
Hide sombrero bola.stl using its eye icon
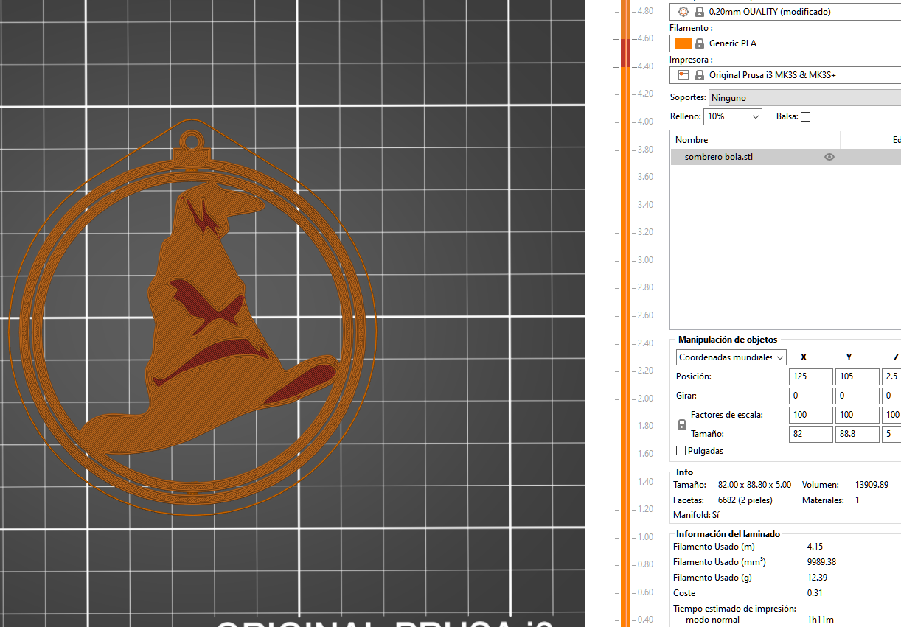click(x=829, y=157)
